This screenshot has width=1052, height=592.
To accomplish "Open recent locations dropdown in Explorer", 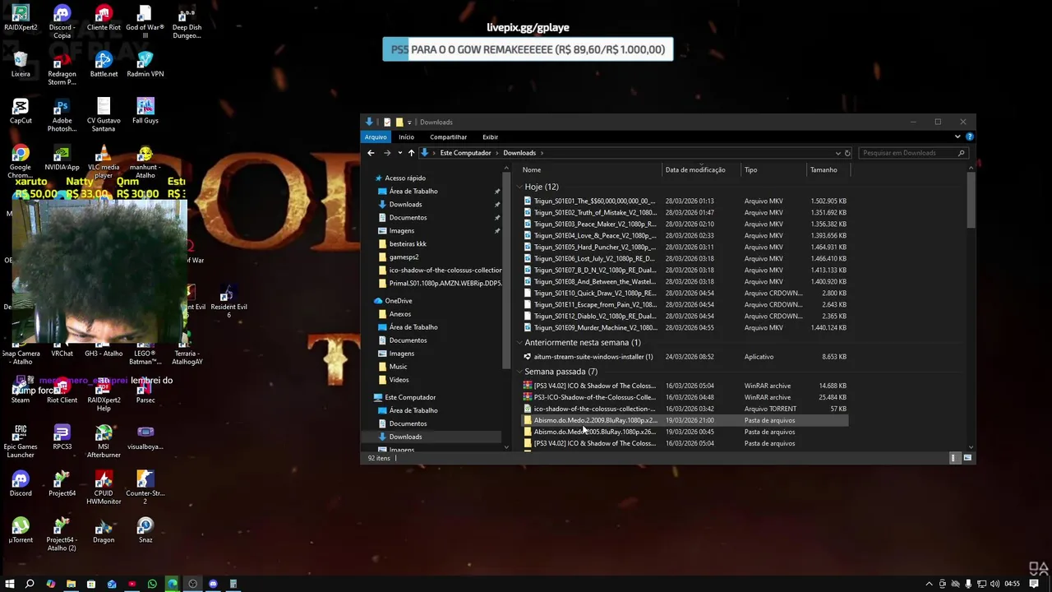I will click(399, 153).
